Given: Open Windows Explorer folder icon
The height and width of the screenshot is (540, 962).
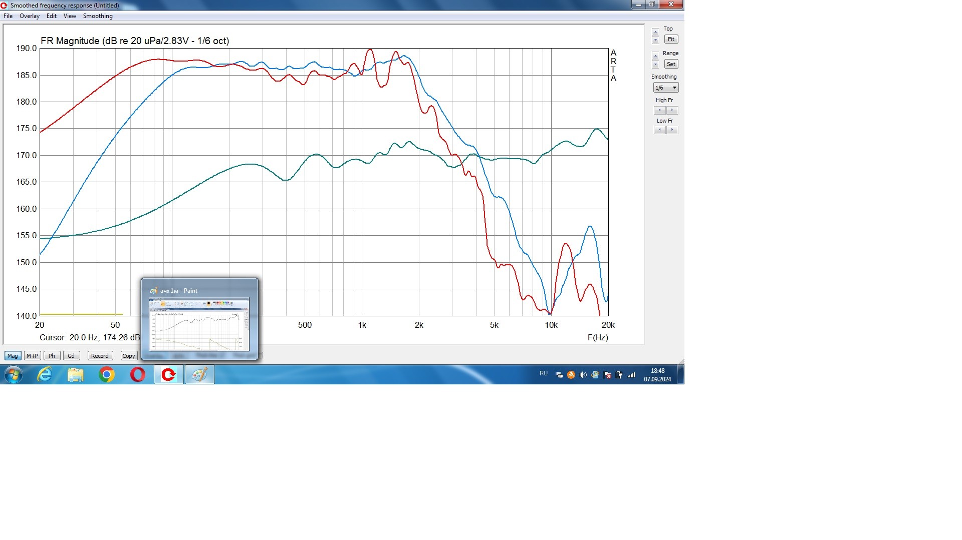Looking at the screenshot, I should click(x=76, y=374).
